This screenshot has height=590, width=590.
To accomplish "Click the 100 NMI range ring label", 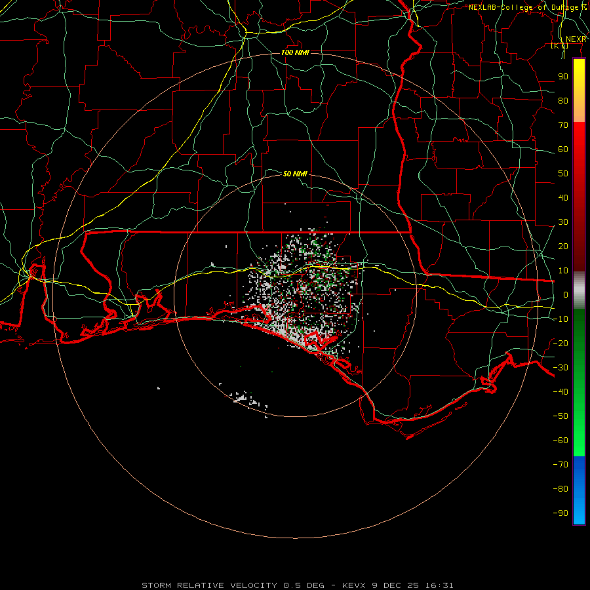I will pyautogui.click(x=295, y=52).
